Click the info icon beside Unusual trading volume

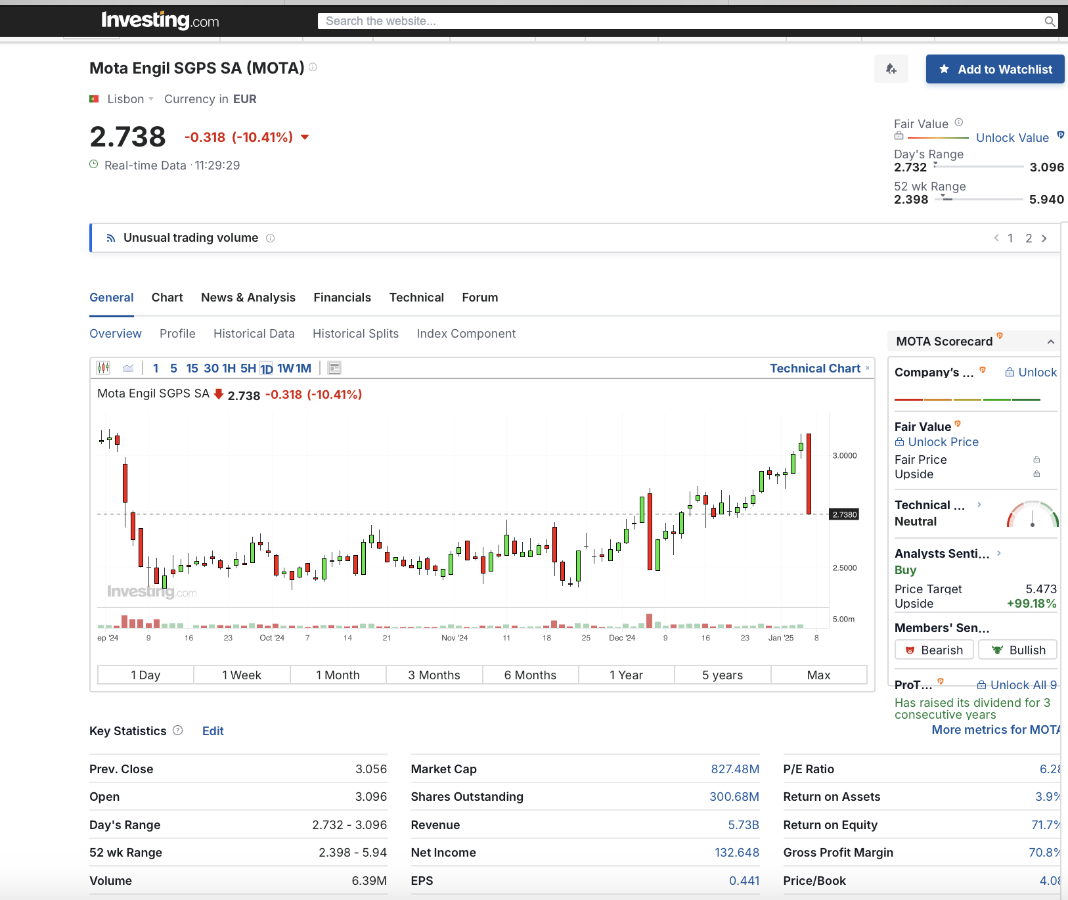(x=270, y=238)
